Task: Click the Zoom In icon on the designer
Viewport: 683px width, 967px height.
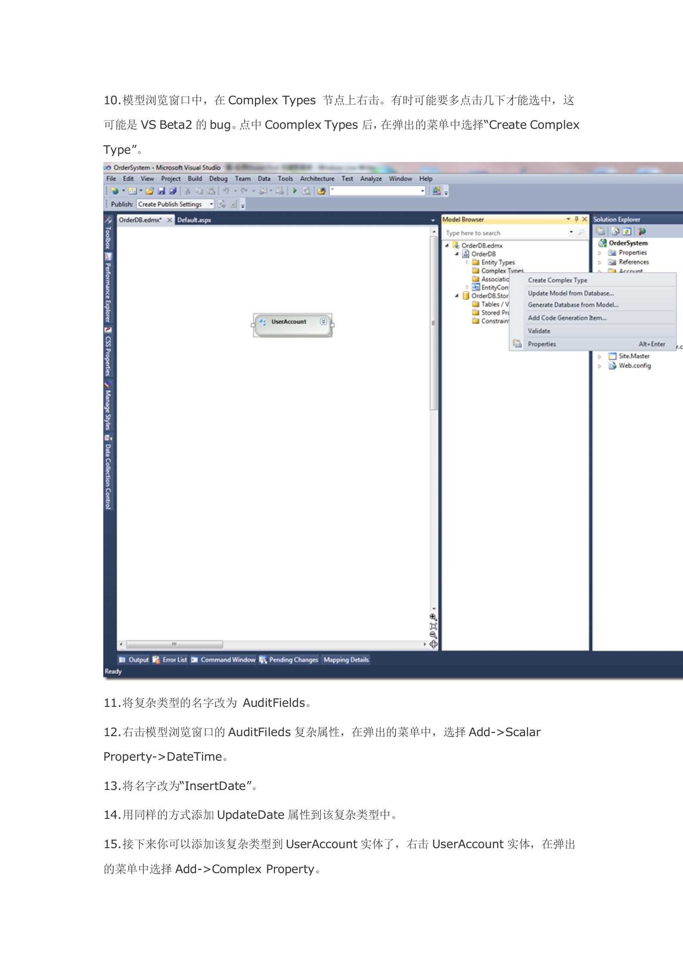Action: pyautogui.click(x=433, y=617)
